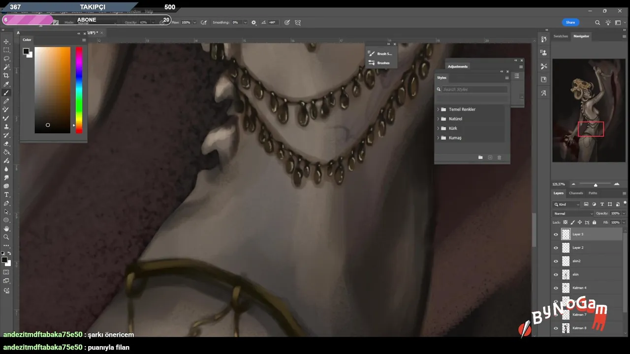Switch to the Swatches tab
The width and height of the screenshot is (630, 354).
pos(561,36)
